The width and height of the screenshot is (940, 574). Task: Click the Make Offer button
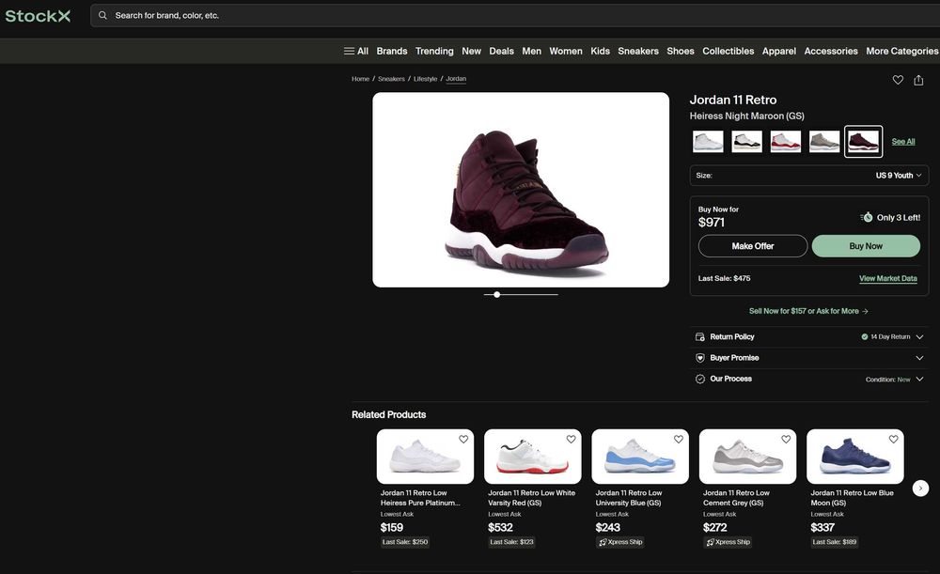coord(752,245)
